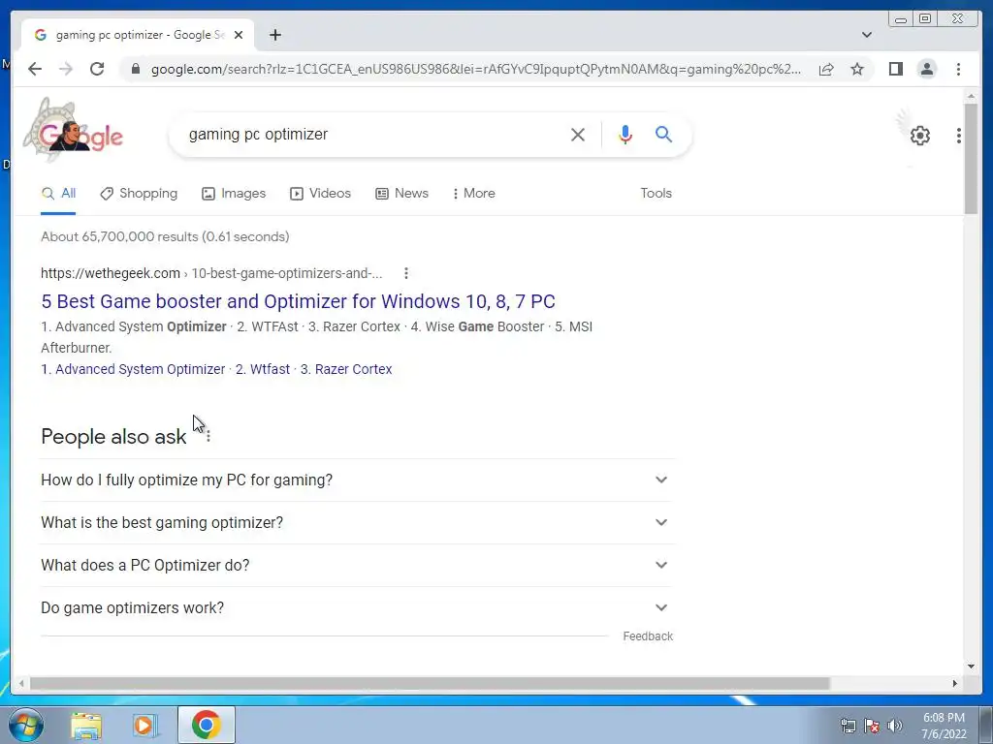Click the scroll down arrow
993x744 pixels.
pos(971,666)
